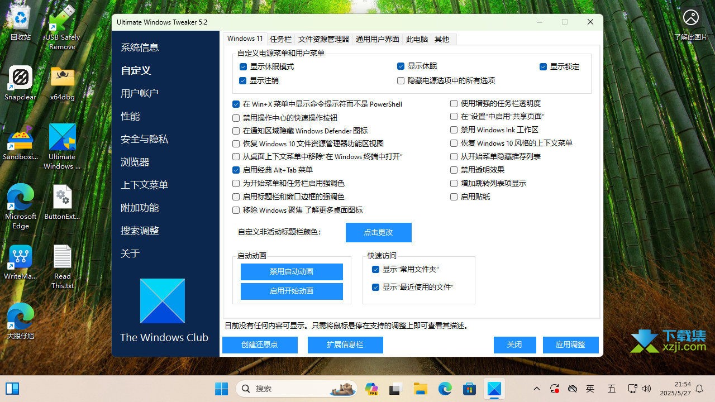Open Copilot preview from the taskbar
Screen dimensions: 715x402
click(x=371, y=389)
